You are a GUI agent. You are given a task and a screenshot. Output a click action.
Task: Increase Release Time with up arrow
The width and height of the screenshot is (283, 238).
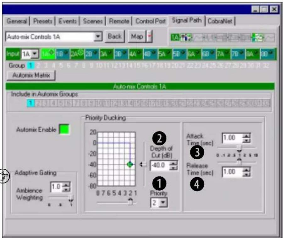(247, 170)
